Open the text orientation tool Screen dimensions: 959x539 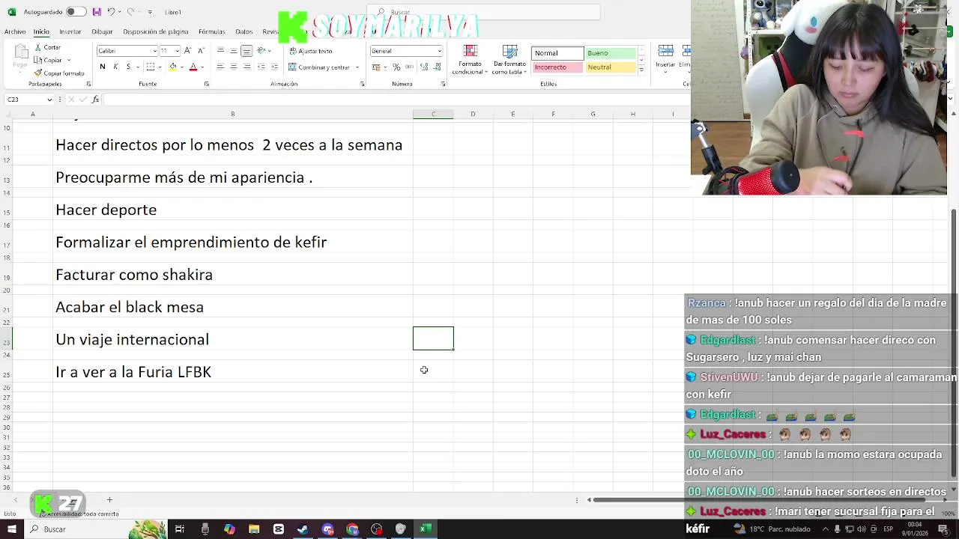[262, 50]
